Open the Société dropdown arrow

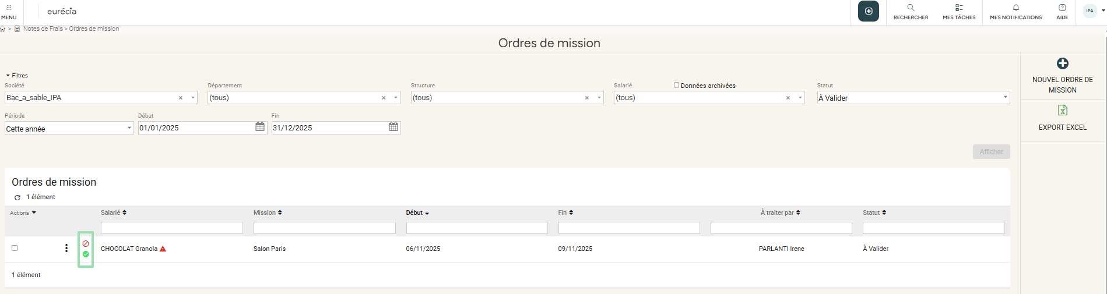193,98
